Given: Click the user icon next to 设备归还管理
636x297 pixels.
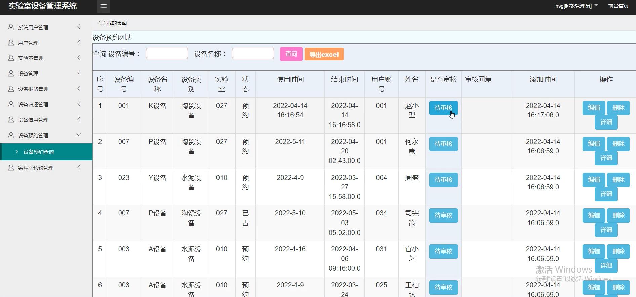Looking at the screenshot, I should 11,104.
